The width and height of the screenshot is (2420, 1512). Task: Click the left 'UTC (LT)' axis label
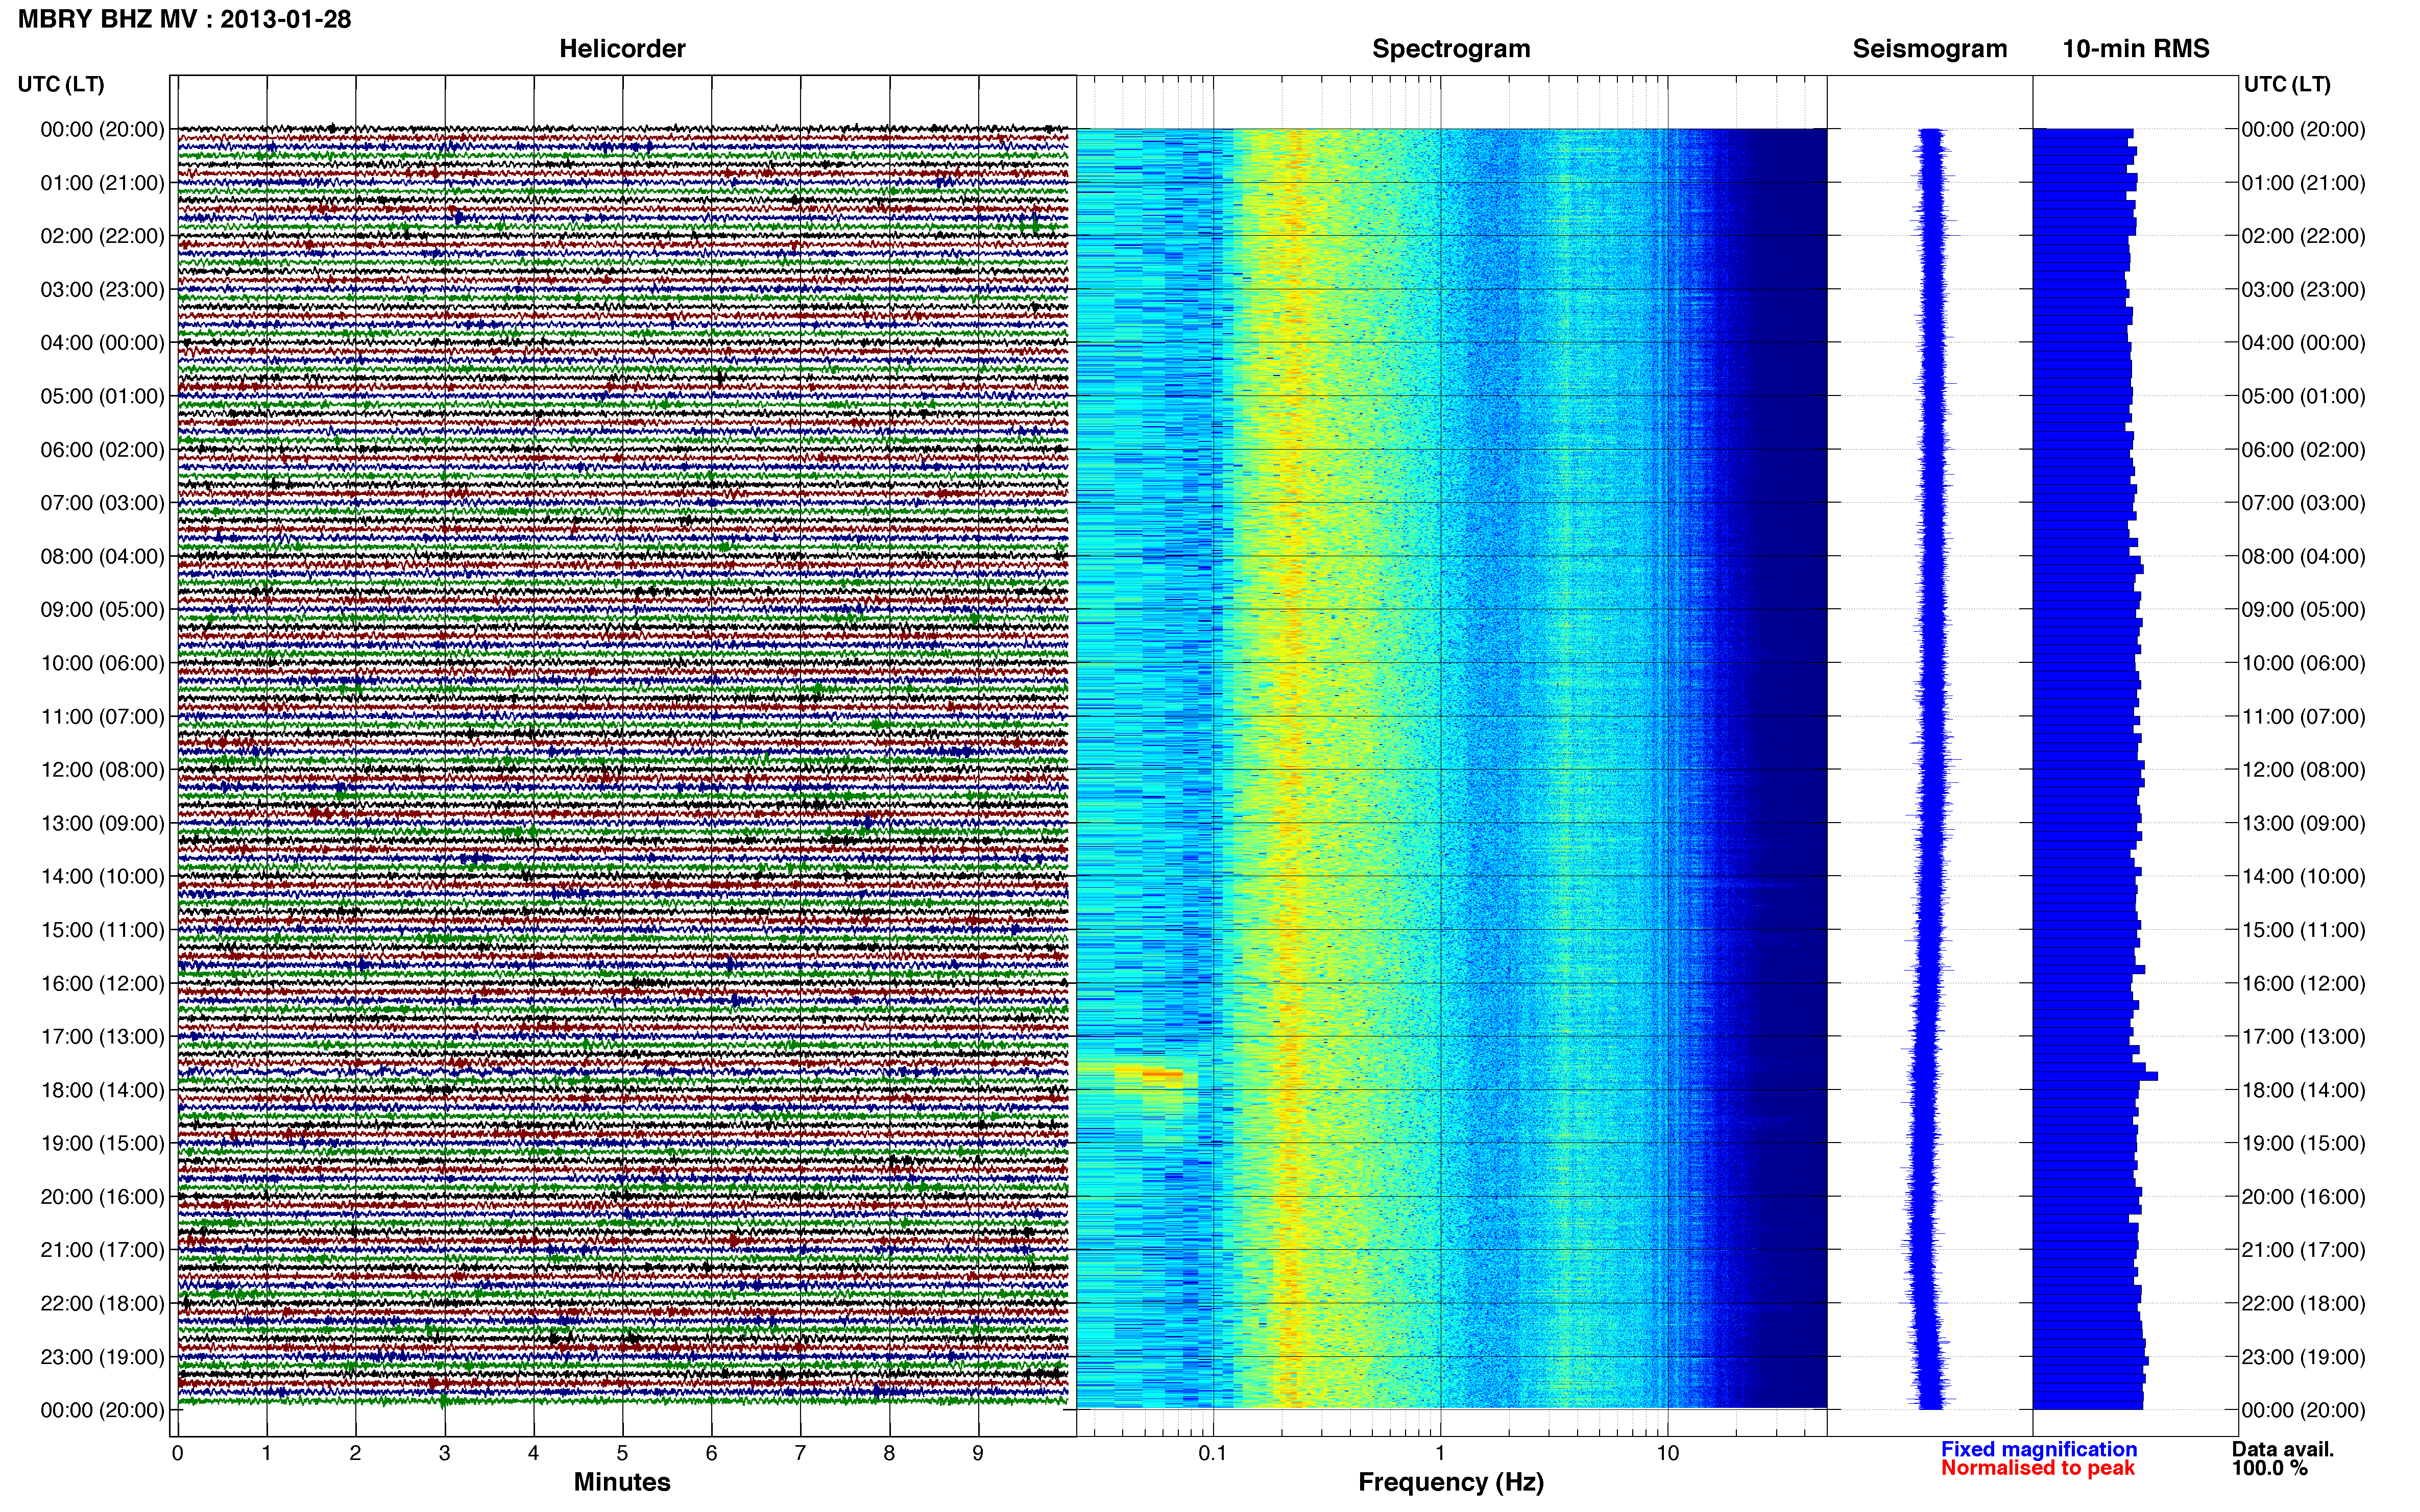coord(61,84)
